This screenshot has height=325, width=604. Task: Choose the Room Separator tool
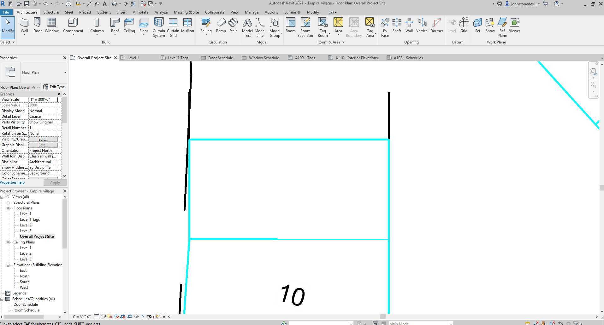[x=305, y=28]
